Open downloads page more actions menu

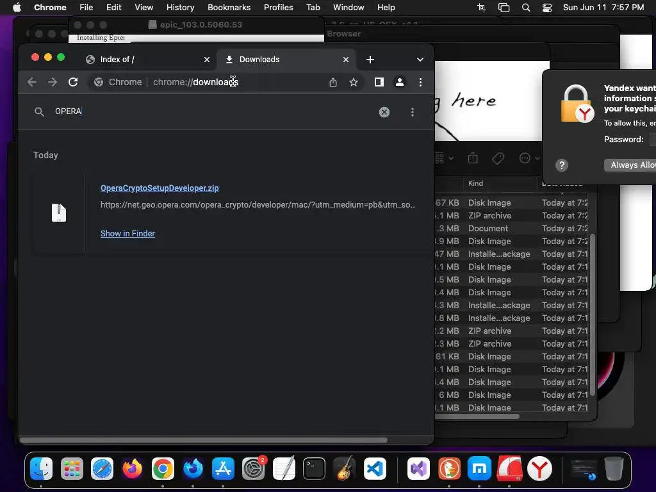click(413, 112)
